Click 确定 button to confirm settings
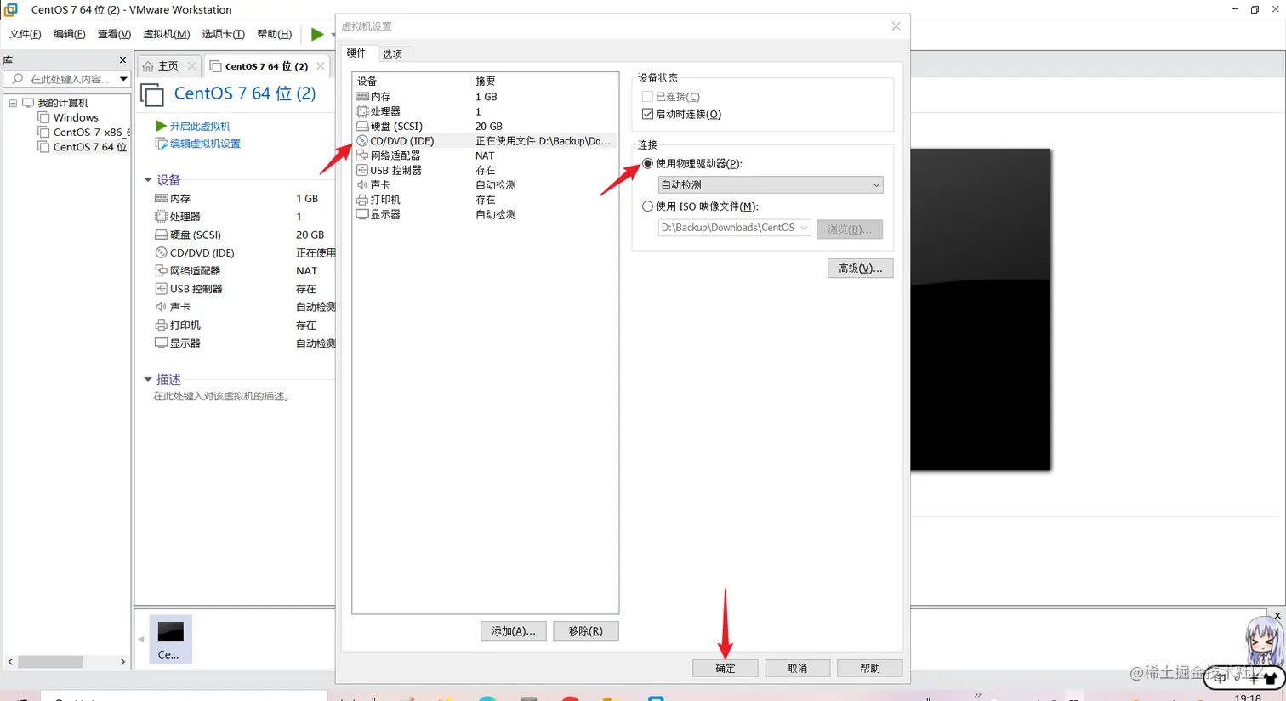The width and height of the screenshot is (1286, 701). 725,669
